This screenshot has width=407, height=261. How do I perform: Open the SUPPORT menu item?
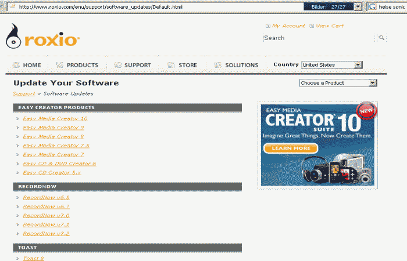click(x=137, y=65)
